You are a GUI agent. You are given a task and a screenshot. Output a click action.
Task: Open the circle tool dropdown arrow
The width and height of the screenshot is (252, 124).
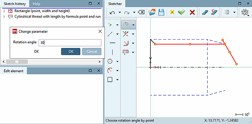pos(117,61)
